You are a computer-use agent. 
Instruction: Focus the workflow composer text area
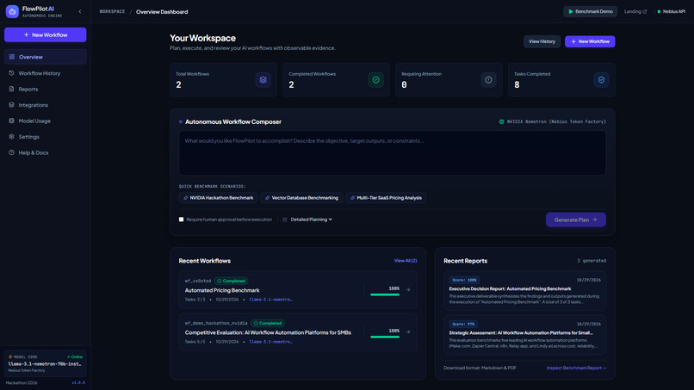click(x=392, y=152)
